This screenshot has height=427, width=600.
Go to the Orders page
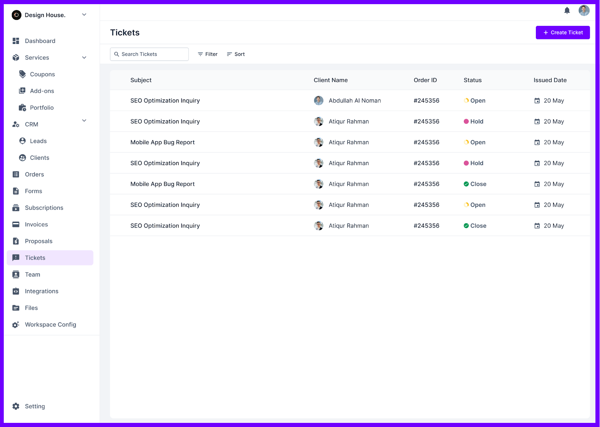[34, 174]
